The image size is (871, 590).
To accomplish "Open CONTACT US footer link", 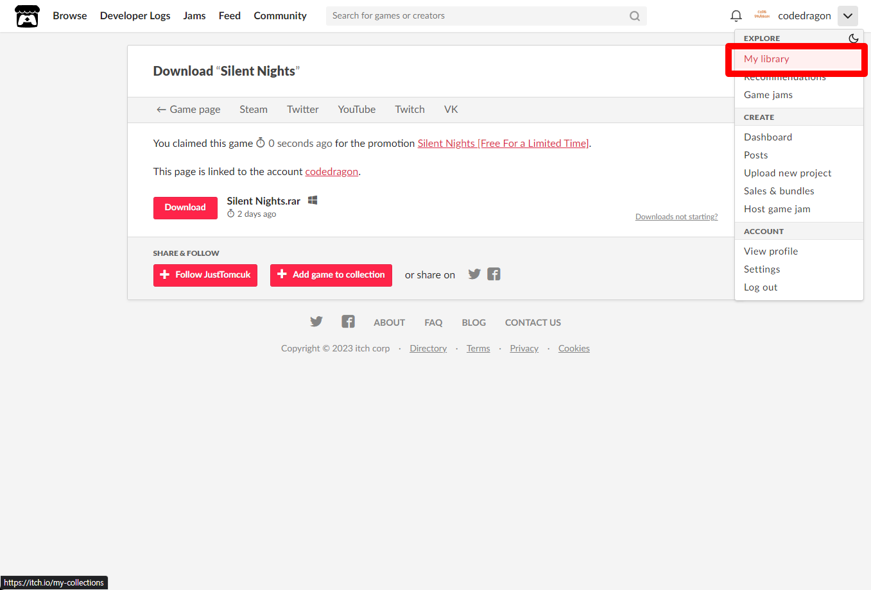I will [533, 323].
